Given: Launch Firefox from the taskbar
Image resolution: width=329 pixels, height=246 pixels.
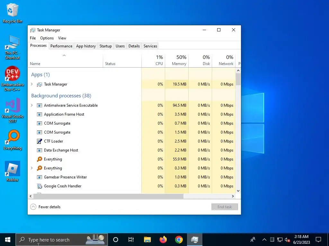Looking at the screenshot, I should coord(163,240).
